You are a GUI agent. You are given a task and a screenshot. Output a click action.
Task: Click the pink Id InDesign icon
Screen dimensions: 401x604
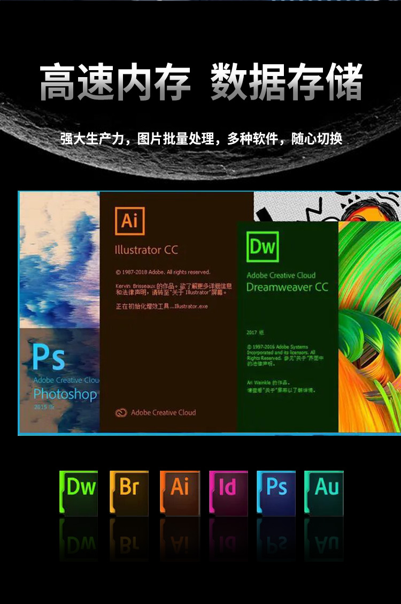click(x=228, y=493)
